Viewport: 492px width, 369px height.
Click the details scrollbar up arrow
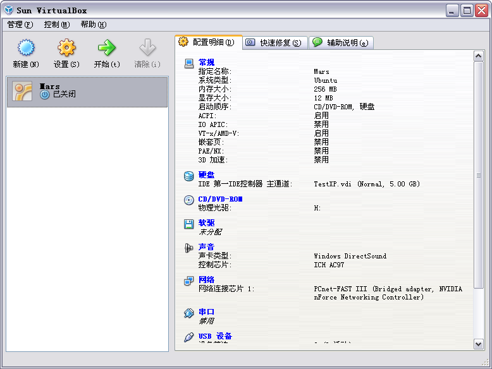(x=479, y=56)
